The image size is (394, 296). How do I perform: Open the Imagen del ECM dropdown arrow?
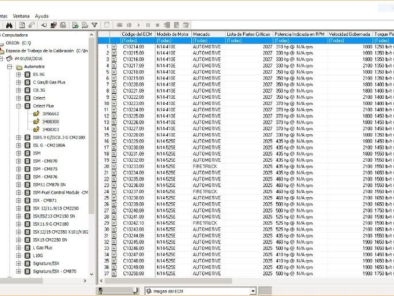[253, 291]
